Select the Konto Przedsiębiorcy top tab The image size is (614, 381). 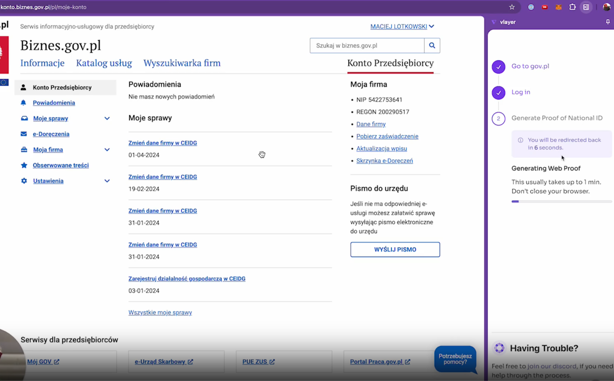click(x=390, y=63)
